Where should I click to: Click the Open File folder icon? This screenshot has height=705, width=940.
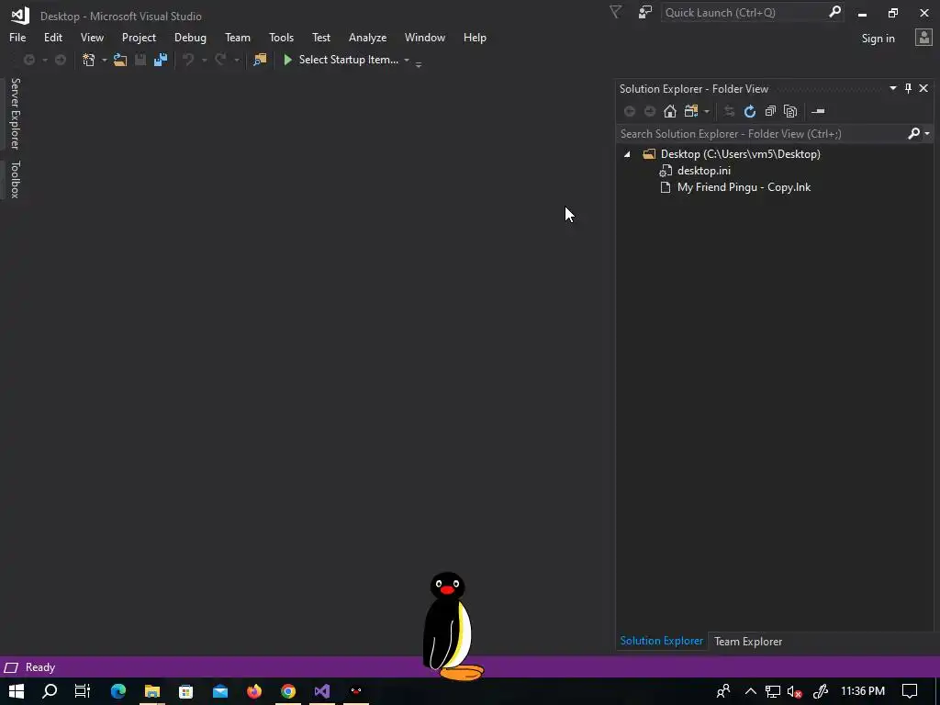tap(120, 60)
